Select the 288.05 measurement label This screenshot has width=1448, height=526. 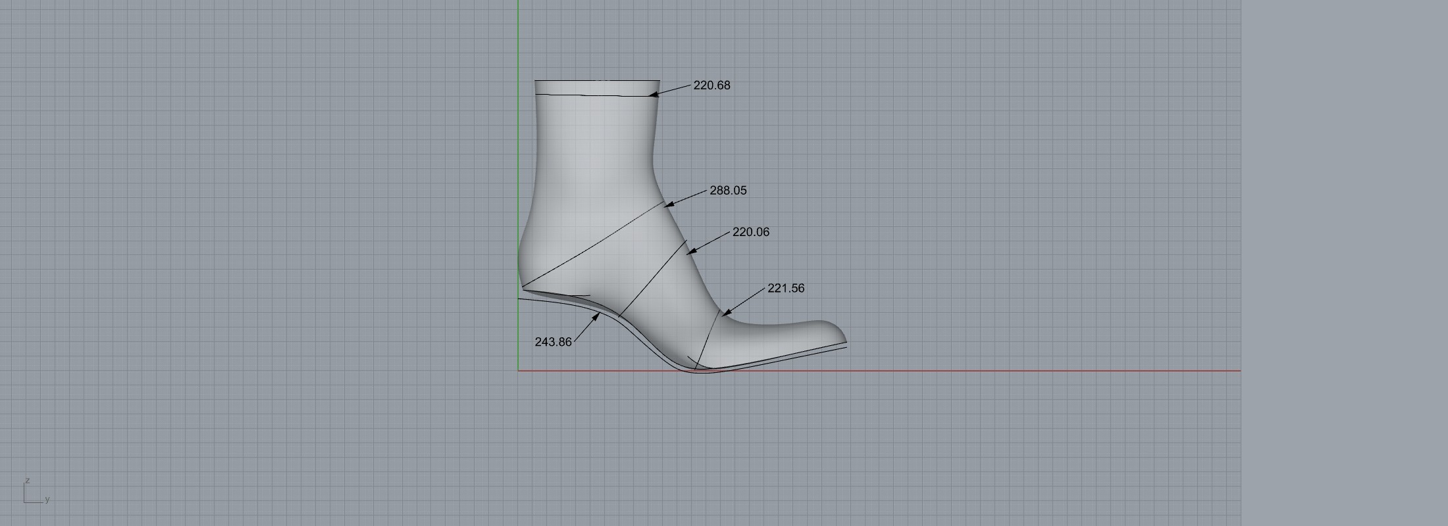(728, 191)
